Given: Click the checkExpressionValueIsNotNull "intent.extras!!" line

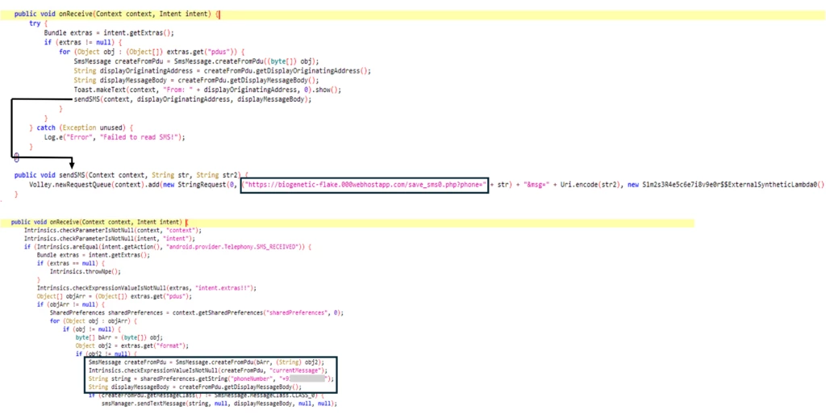Looking at the screenshot, I should click(147, 288).
